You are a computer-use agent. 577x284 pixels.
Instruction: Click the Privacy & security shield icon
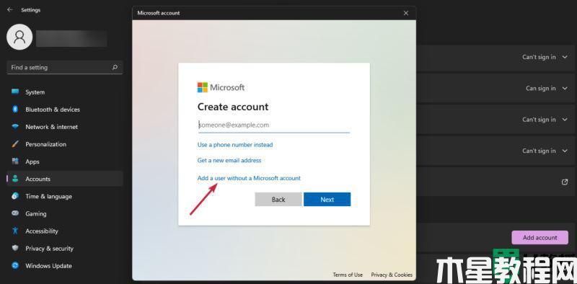click(15, 248)
